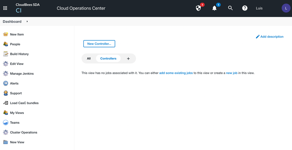Choose Edit View in the sidebar
The height and width of the screenshot is (150, 292).
pos(17,64)
